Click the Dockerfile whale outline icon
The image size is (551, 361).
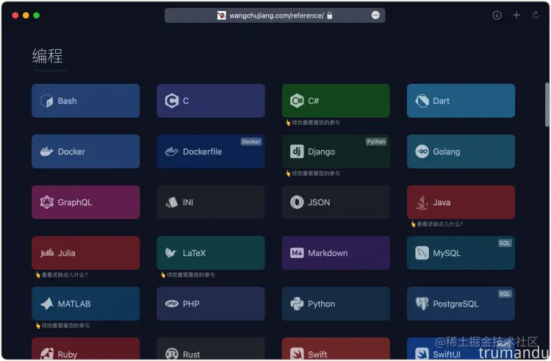point(172,151)
